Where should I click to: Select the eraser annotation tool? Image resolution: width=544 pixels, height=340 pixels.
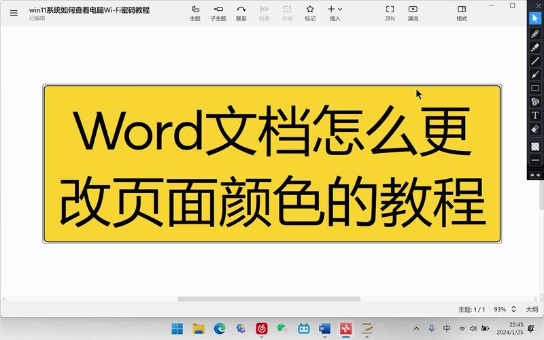point(535,129)
